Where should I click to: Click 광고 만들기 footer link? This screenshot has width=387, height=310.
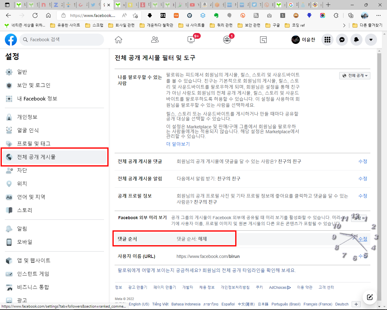tap(138, 287)
